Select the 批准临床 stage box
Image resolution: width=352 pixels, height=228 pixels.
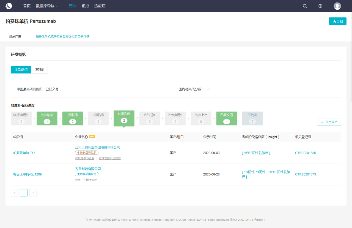pos(47,118)
